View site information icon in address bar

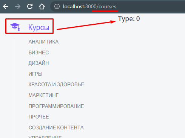point(57,6)
